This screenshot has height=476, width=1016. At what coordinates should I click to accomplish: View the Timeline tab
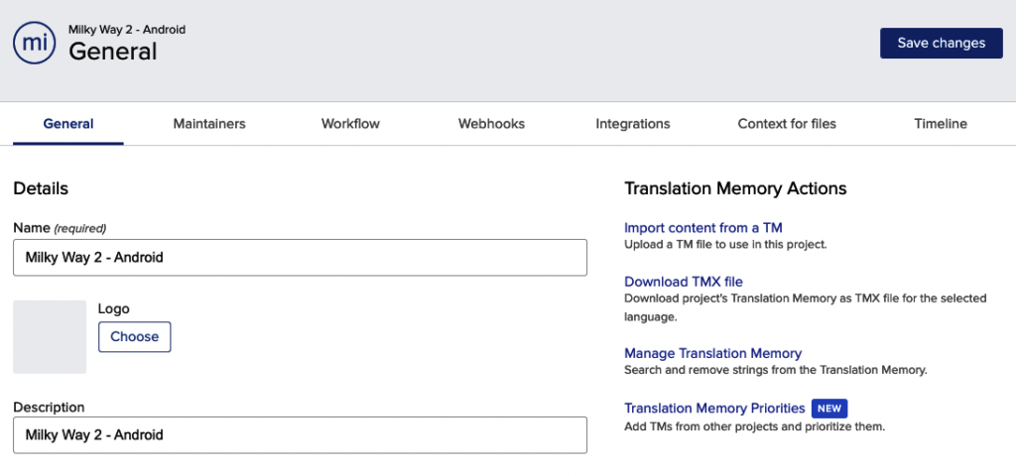tap(941, 124)
